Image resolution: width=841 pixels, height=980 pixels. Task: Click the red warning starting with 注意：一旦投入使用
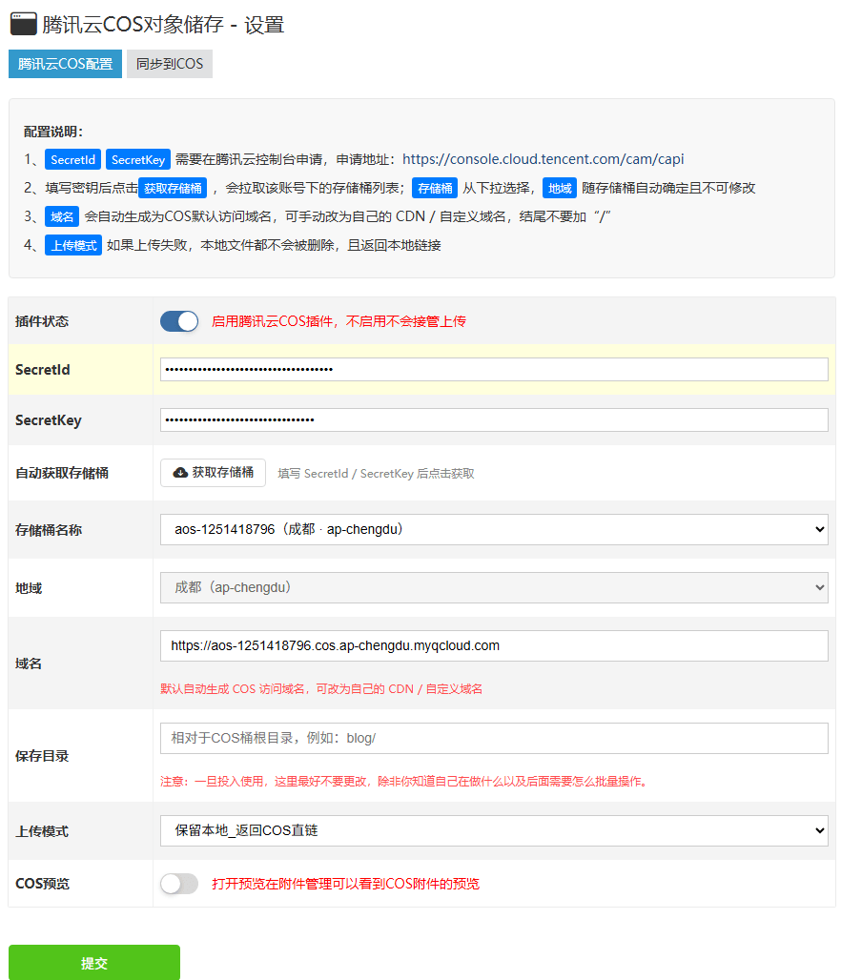[x=404, y=782]
